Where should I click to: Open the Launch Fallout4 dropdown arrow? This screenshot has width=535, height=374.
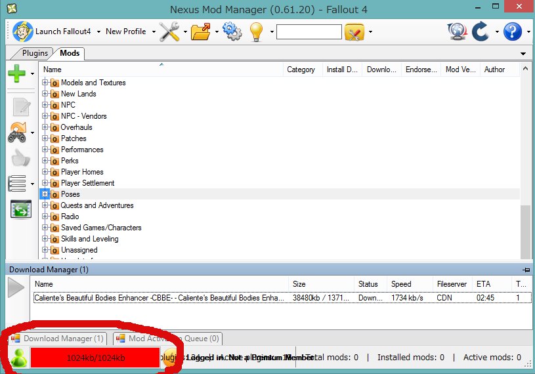click(x=98, y=31)
